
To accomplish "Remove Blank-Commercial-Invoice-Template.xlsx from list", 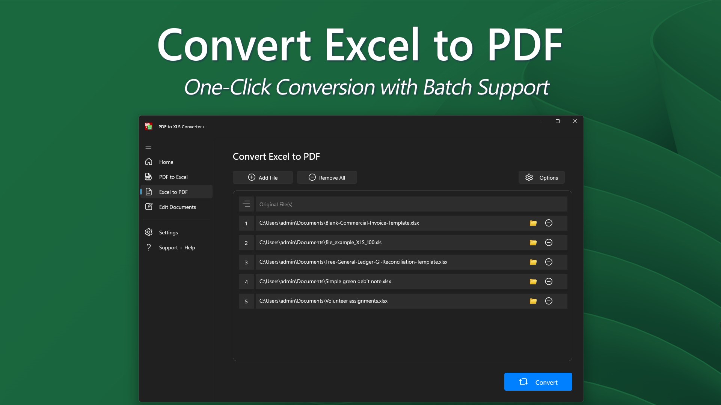I will coord(549,223).
